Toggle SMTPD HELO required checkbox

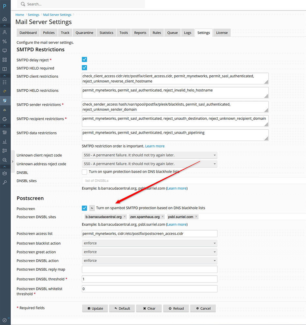84,68
